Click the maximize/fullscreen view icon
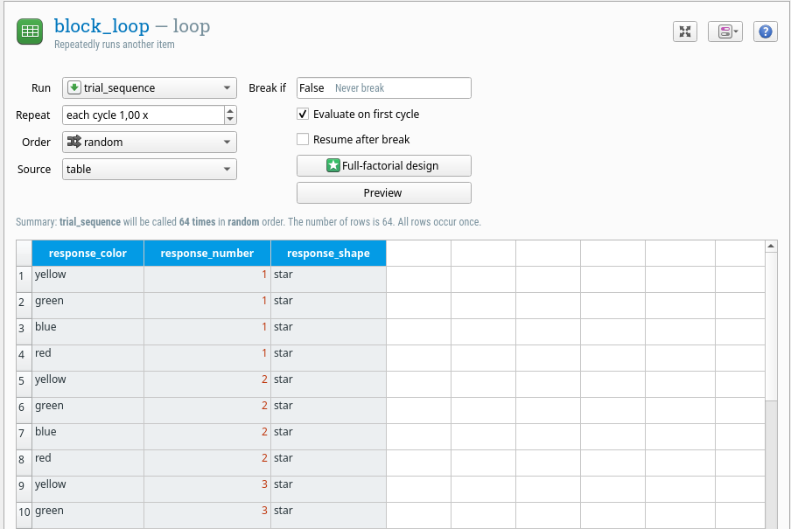Viewport: 791px width, 529px height. 685,31
